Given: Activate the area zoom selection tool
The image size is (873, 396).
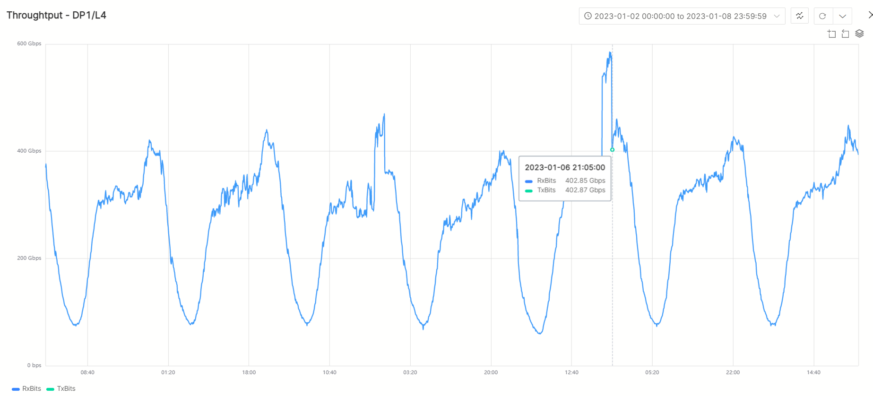Looking at the screenshot, I should point(832,34).
